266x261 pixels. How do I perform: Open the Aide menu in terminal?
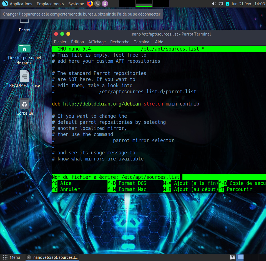[159, 42]
